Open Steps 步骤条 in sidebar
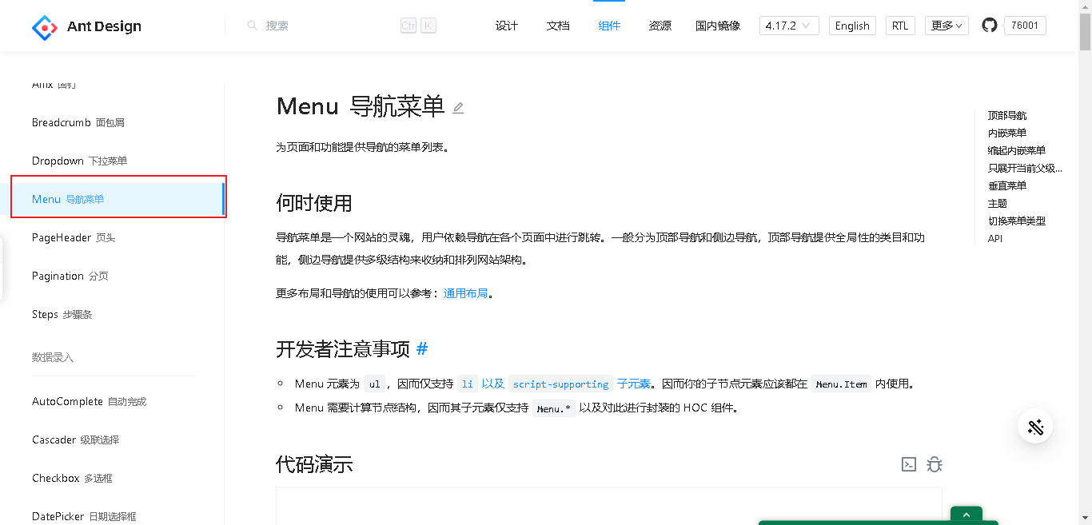1092x525 pixels. (62, 314)
